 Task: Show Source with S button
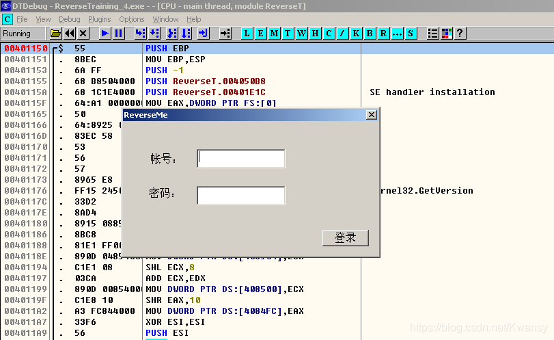(x=410, y=34)
